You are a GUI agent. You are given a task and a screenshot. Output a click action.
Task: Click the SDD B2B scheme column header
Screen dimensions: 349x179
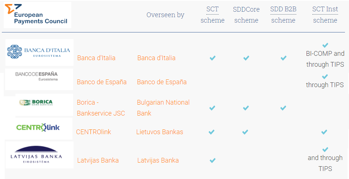click(x=283, y=15)
